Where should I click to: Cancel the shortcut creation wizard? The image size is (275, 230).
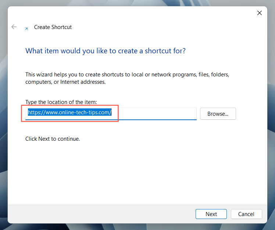pyautogui.click(x=246, y=214)
